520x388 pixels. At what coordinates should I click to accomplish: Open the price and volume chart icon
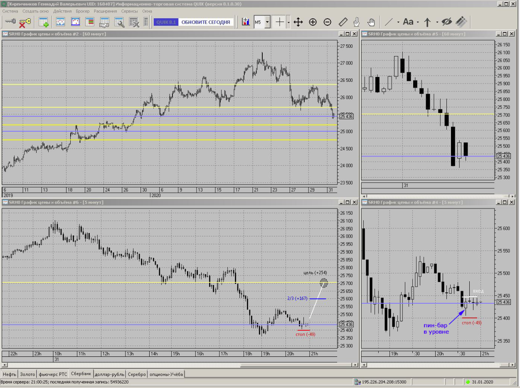pyautogui.click(x=60, y=22)
